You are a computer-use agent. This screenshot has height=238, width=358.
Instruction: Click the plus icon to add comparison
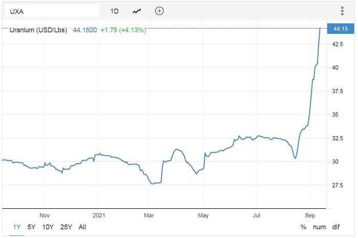[160, 11]
